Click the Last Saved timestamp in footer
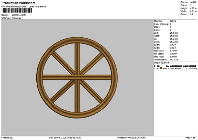Viewport: 198px width, 140px height. coord(65,138)
